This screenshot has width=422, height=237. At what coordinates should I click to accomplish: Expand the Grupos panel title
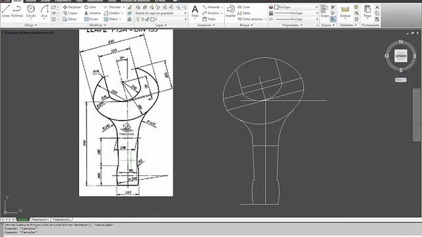click(x=328, y=25)
